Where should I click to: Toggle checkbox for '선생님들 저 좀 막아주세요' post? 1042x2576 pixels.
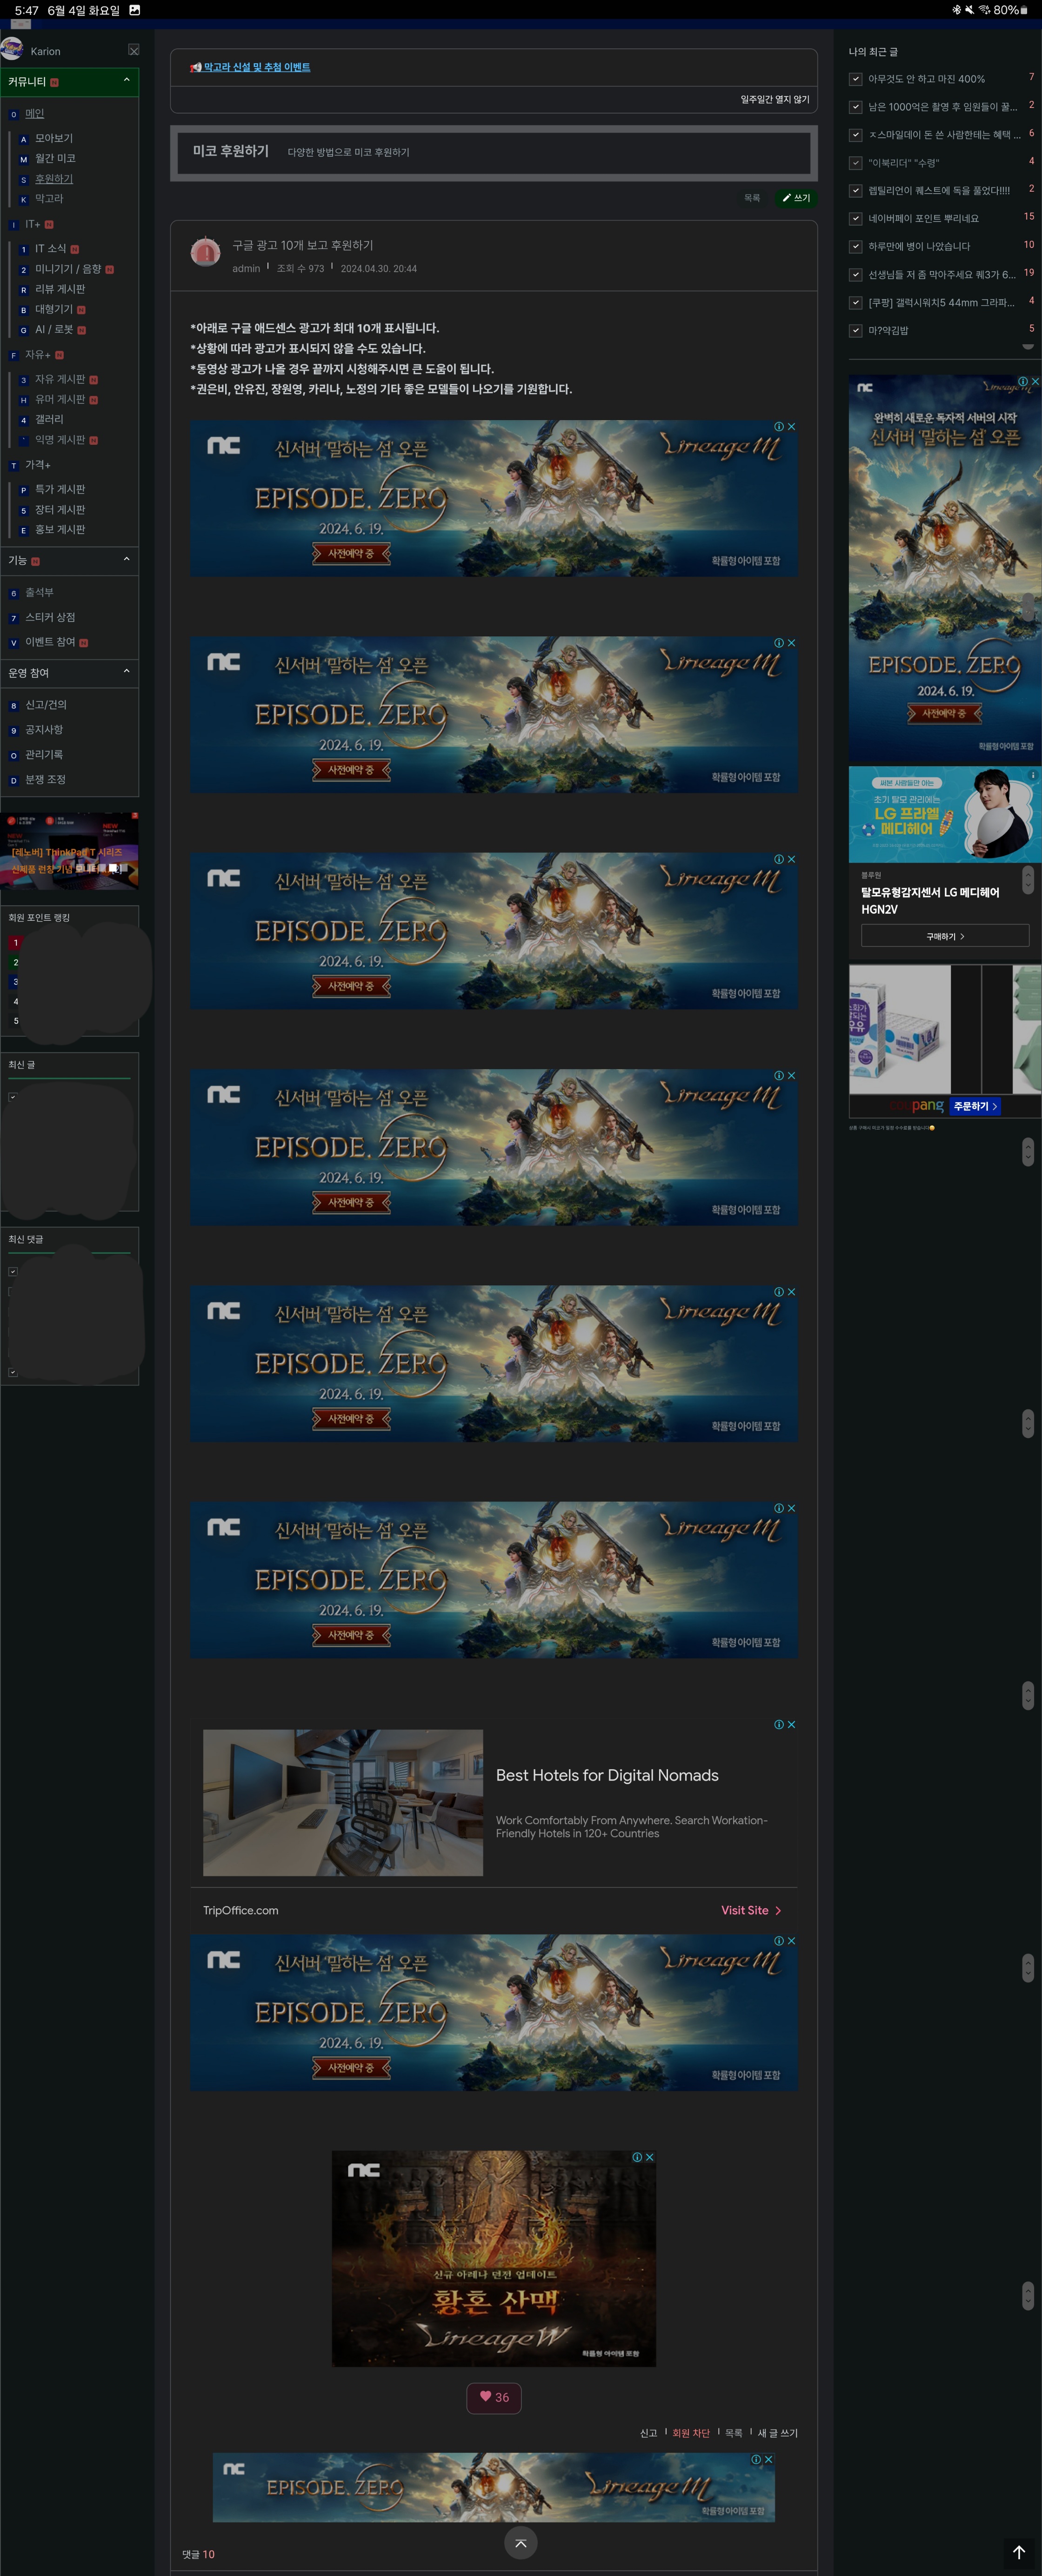point(855,275)
